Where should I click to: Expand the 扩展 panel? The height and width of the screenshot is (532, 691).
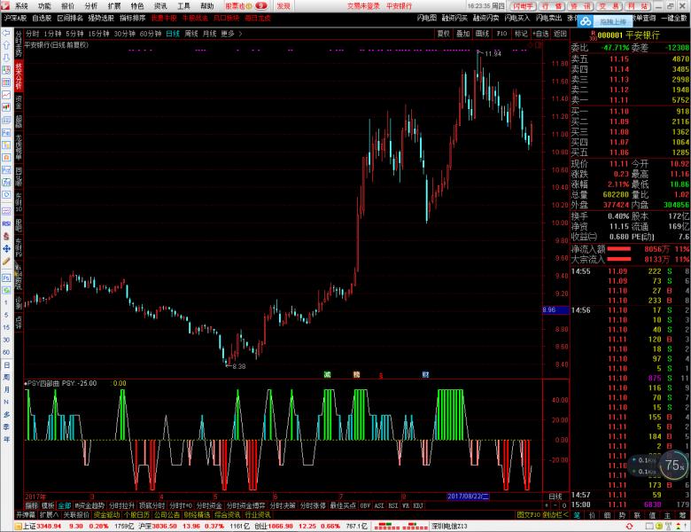[x=49, y=515]
